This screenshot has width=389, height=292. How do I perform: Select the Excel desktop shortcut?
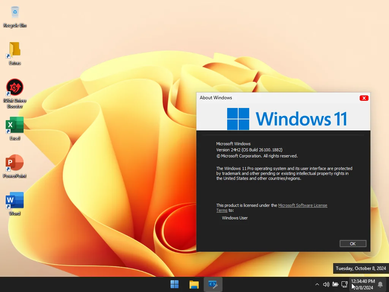click(x=15, y=129)
